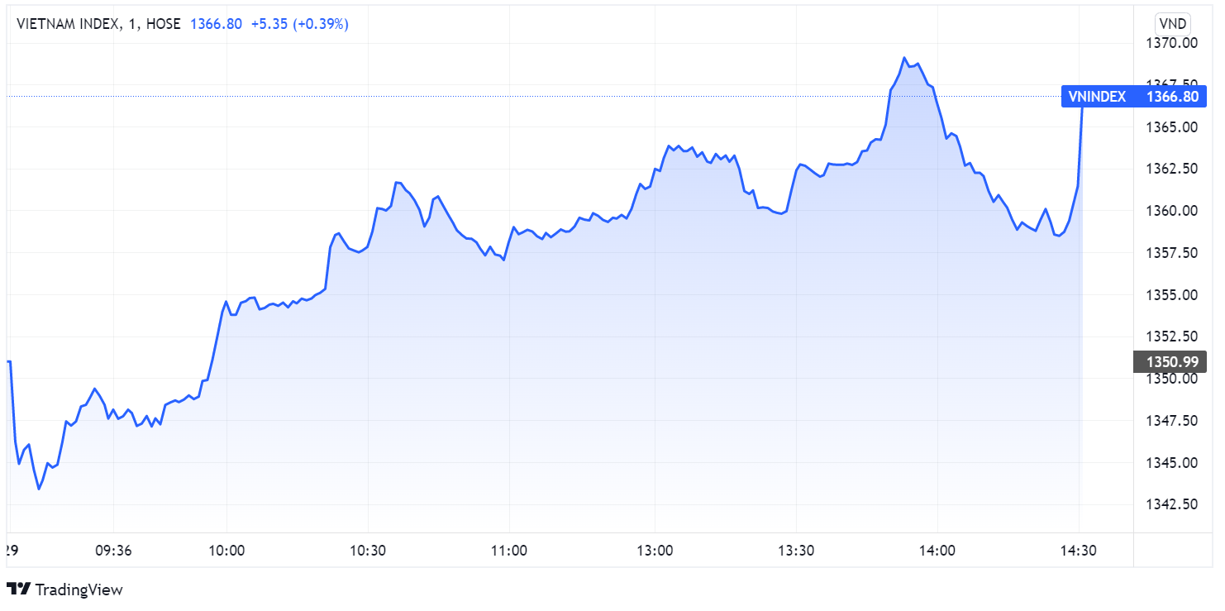Click the 10:30 time axis label
Viewport: 1225px width, 611px height.
pyautogui.click(x=369, y=551)
